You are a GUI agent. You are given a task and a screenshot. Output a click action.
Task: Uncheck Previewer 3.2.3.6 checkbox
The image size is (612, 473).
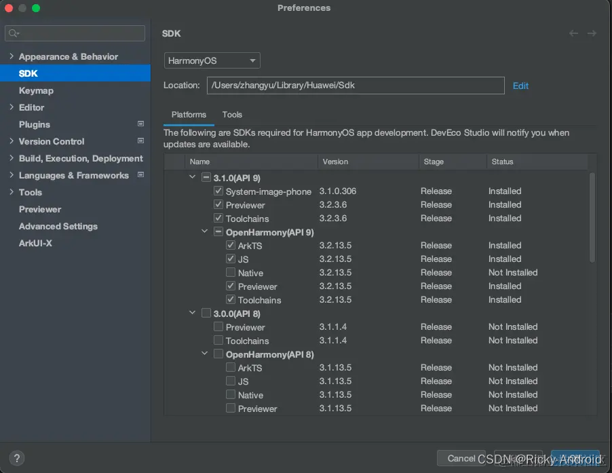(218, 204)
